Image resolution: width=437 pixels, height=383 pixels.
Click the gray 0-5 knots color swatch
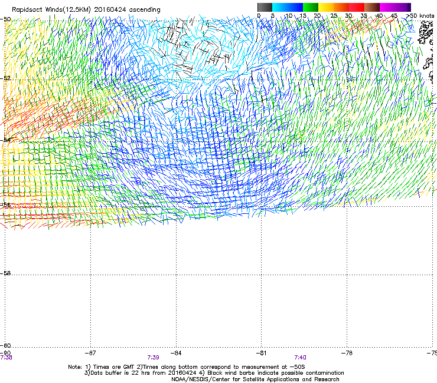pos(265,7)
